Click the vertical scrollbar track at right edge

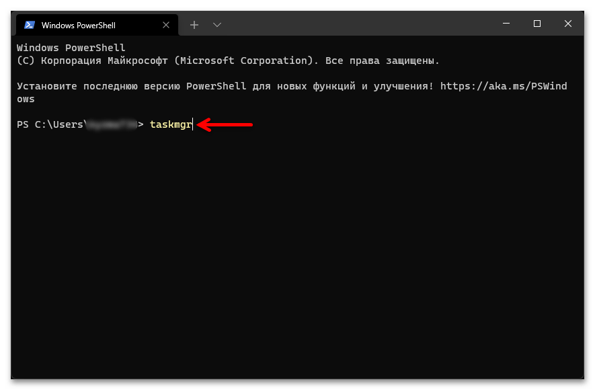point(580,202)
